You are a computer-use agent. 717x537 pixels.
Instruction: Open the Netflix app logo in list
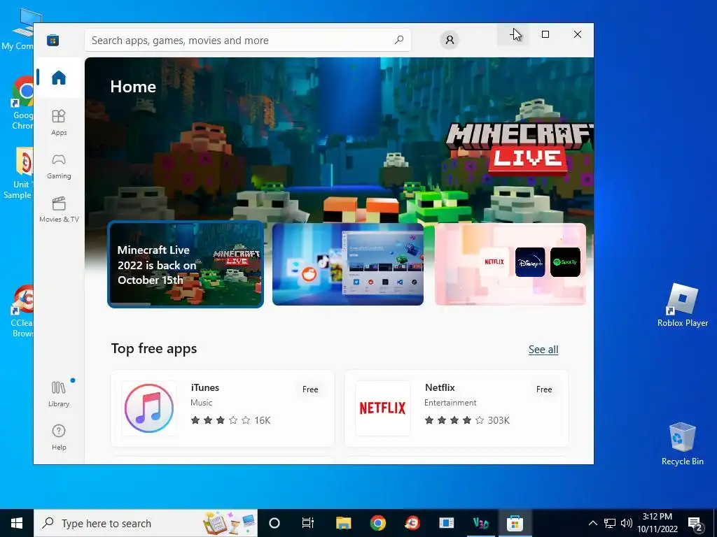[x=383, y=408]
